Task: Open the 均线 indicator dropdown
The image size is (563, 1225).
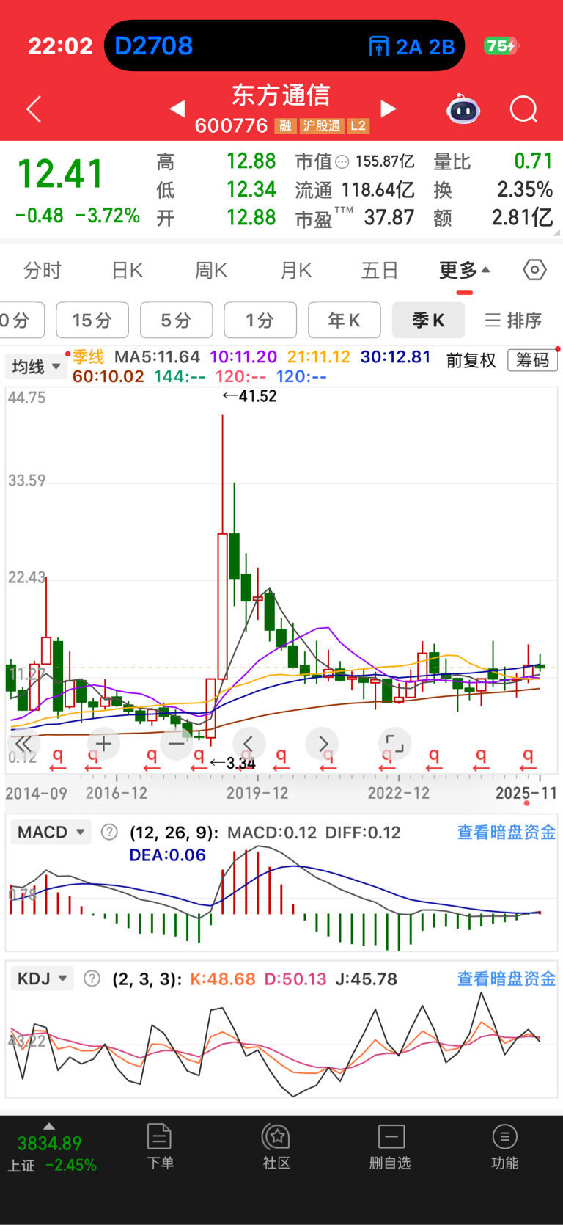Action: [x=36, y=366]
